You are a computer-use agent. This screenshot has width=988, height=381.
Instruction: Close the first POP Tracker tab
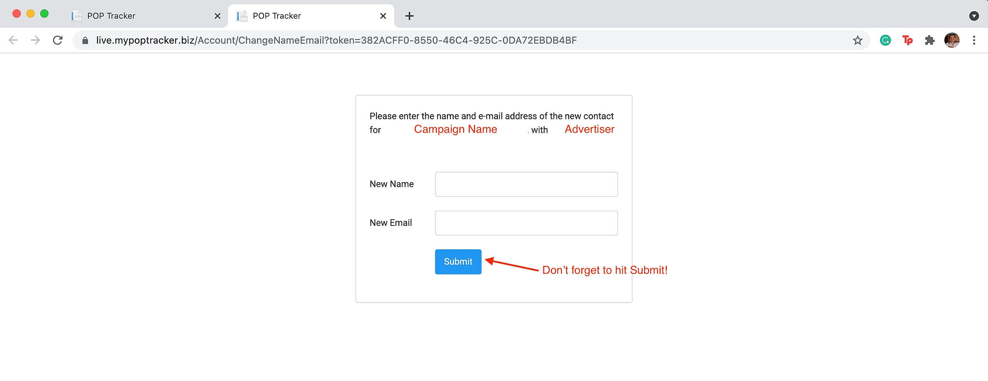218,16
